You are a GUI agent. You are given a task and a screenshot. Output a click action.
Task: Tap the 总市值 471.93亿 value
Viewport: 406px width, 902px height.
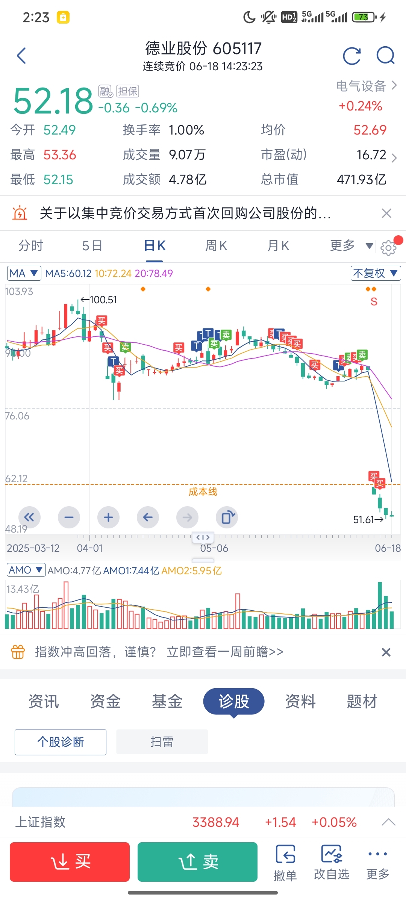361,179
